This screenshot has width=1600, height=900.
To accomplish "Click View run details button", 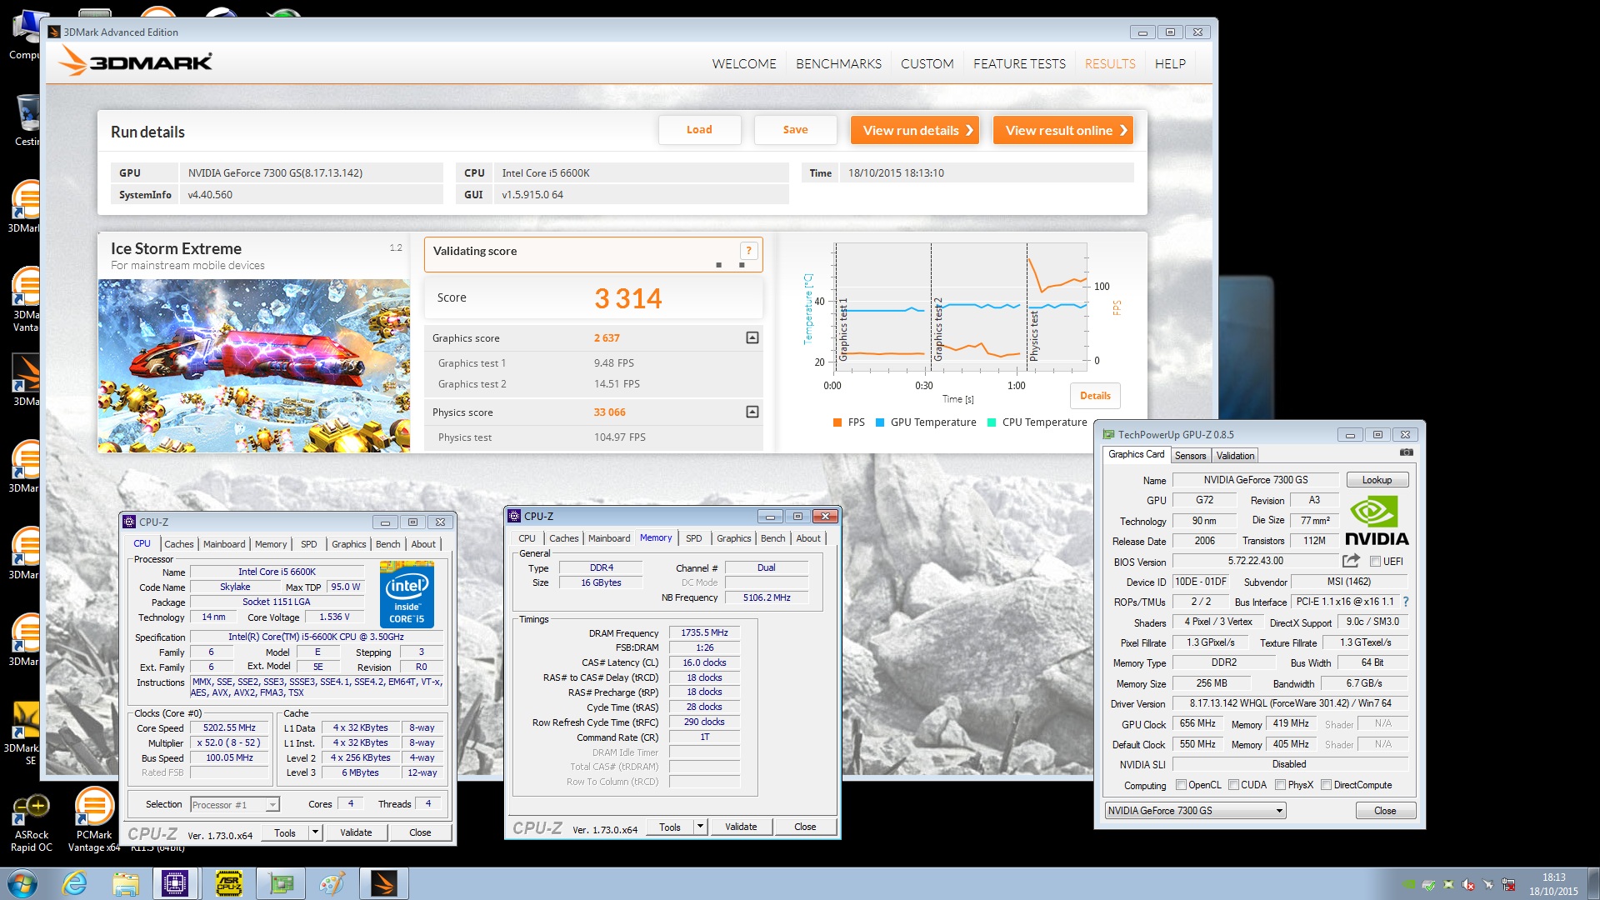I will [915, 130].
